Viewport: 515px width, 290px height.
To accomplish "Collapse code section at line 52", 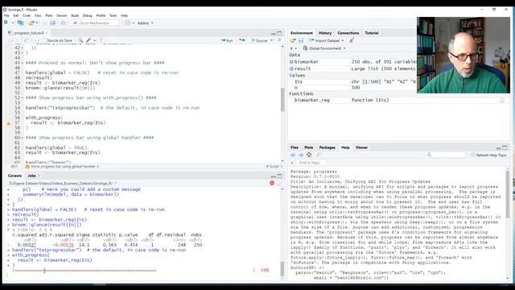I will (23, 97).
